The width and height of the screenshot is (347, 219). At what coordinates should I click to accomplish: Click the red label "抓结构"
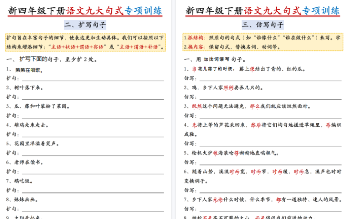196,38
